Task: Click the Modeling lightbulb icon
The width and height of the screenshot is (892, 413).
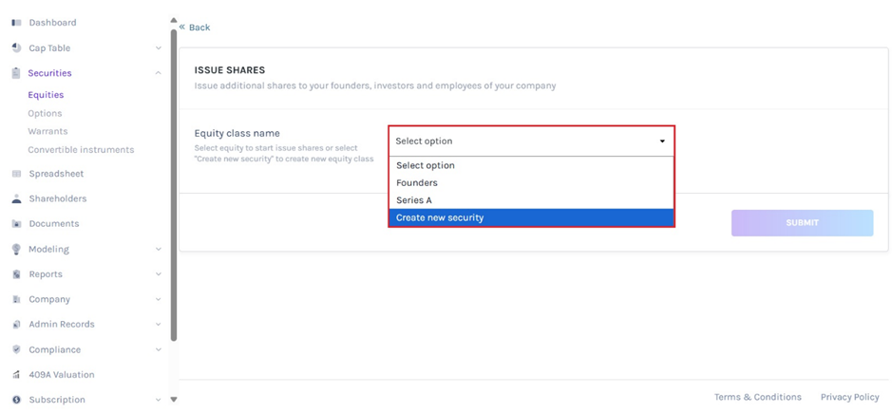Action: (16, 250)
